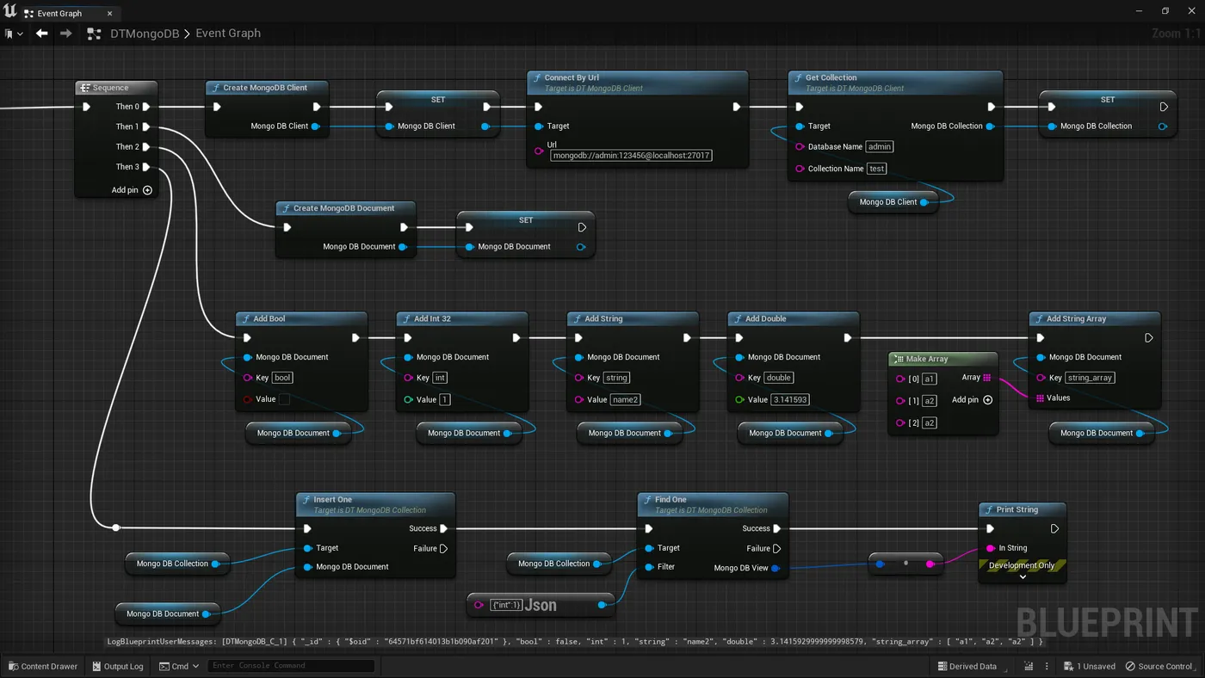The image size is (1205, 678).
Task: Click the Sequence node Then 3 pin
Action: click(x=146, y=167)
